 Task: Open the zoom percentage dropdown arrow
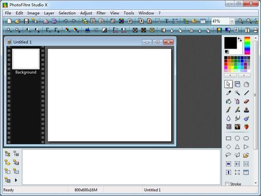coord(232,21)
